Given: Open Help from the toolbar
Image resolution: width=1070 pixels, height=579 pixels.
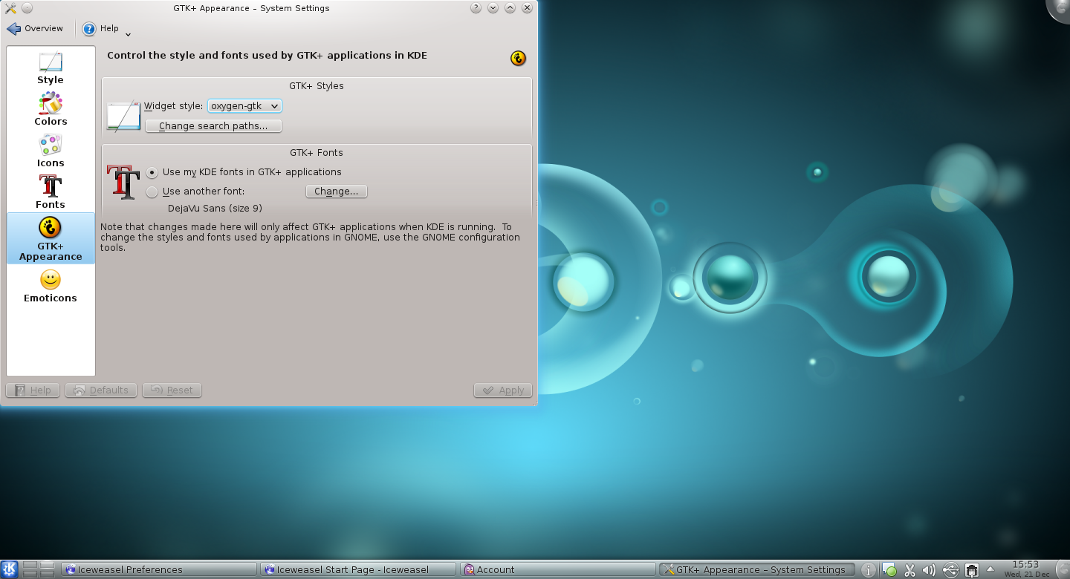Looking at the screenshot, I should tap(101, 29).
